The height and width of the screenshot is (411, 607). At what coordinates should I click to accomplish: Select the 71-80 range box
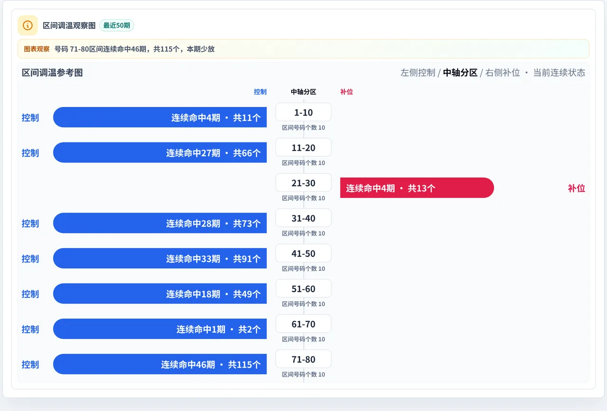click(303, 359)
